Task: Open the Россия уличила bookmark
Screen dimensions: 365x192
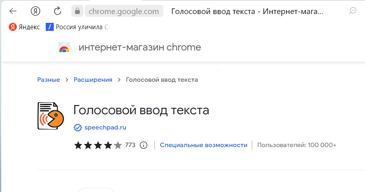Action: (77, 27)
